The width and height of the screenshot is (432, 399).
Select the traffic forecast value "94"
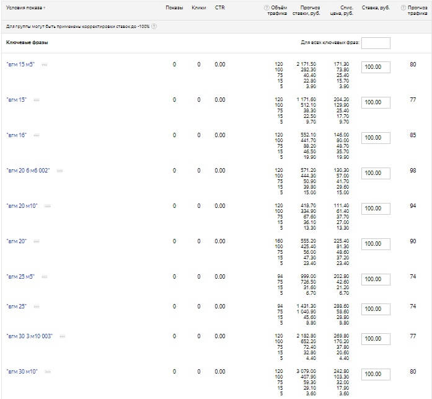(x=413, y=206)
